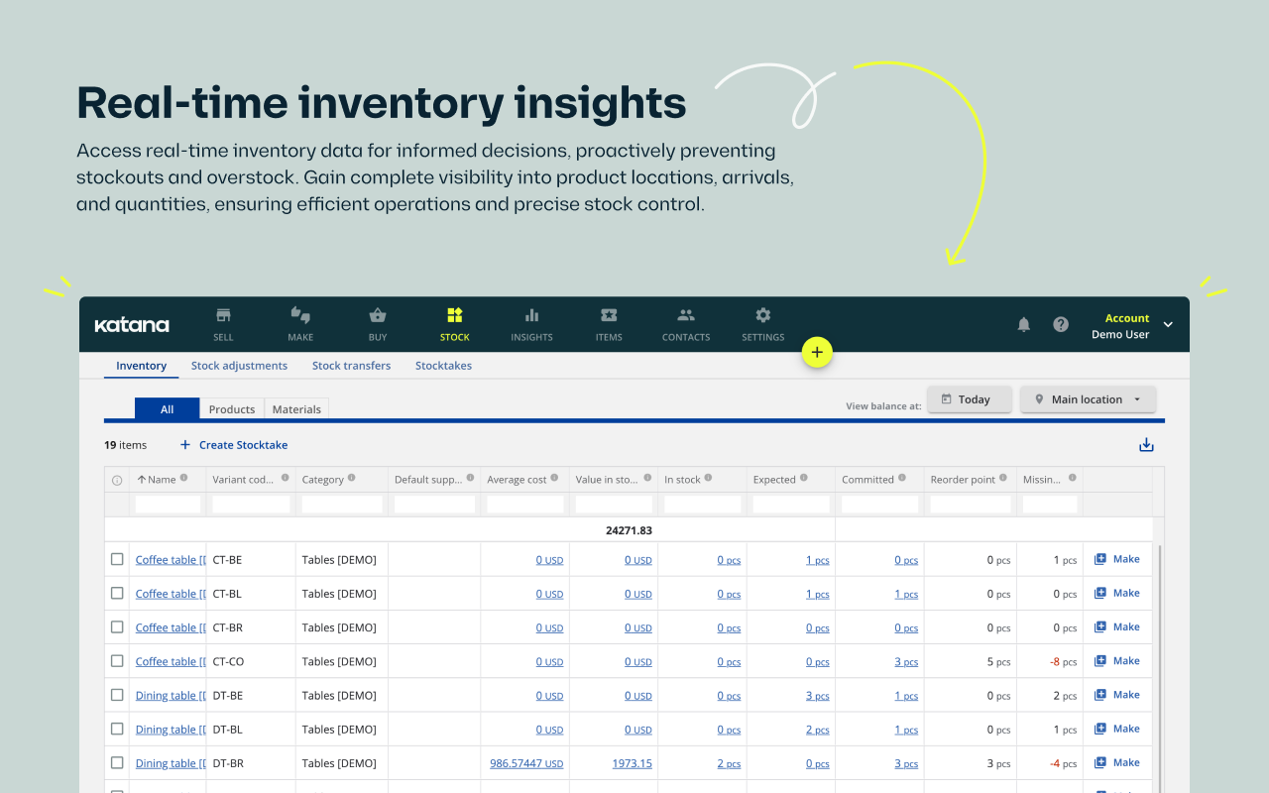This screenshot has height=793, width=1269.
Task: Open the Insights chart icon
Action: click(x=531, y=316)
